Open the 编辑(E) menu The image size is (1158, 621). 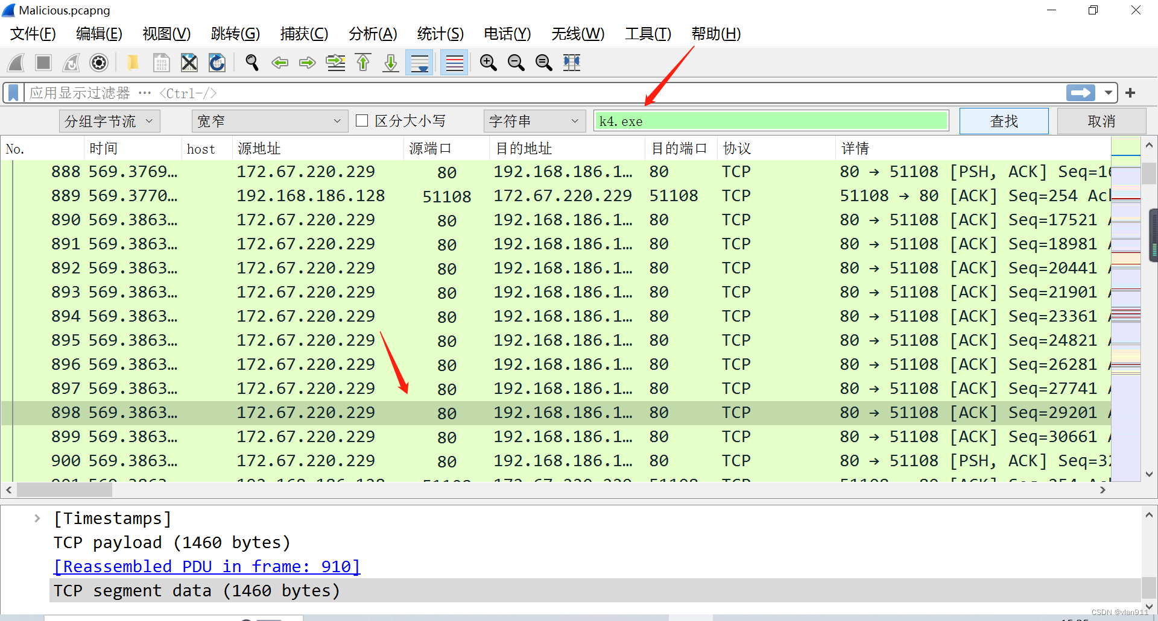[99, 34]
